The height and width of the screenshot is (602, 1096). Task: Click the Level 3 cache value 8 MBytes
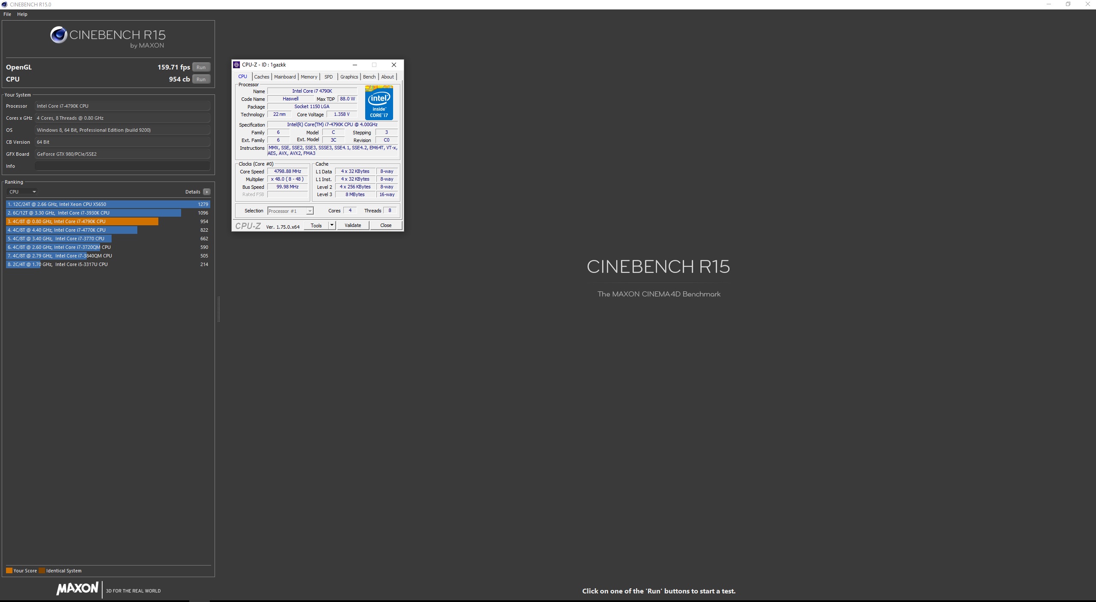point(355,194)
